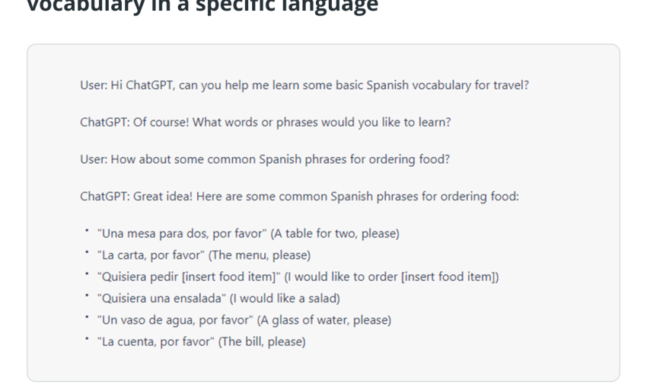Image resolution: width=647 pixels, height=390 pixels.
Task: Select the Spanish phrase 'Una mesa para dos, por favor'
Action: (182, 233)
